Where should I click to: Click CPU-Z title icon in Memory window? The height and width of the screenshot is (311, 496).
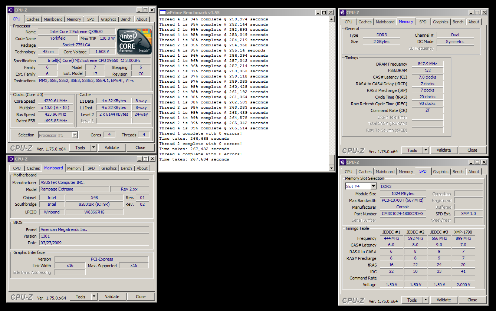pyautogui.click(x=342, y=13)
